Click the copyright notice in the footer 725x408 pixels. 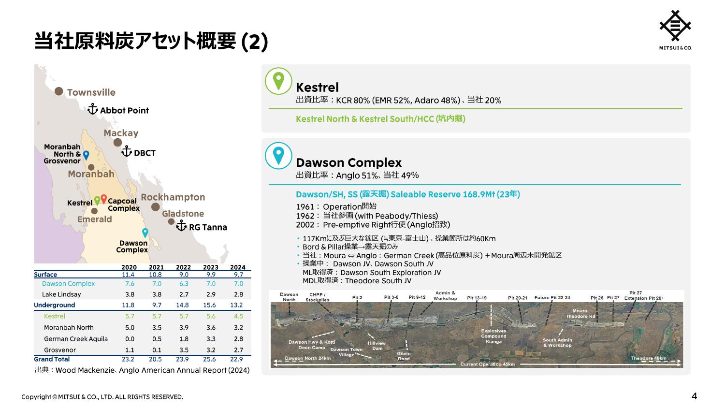102,397
